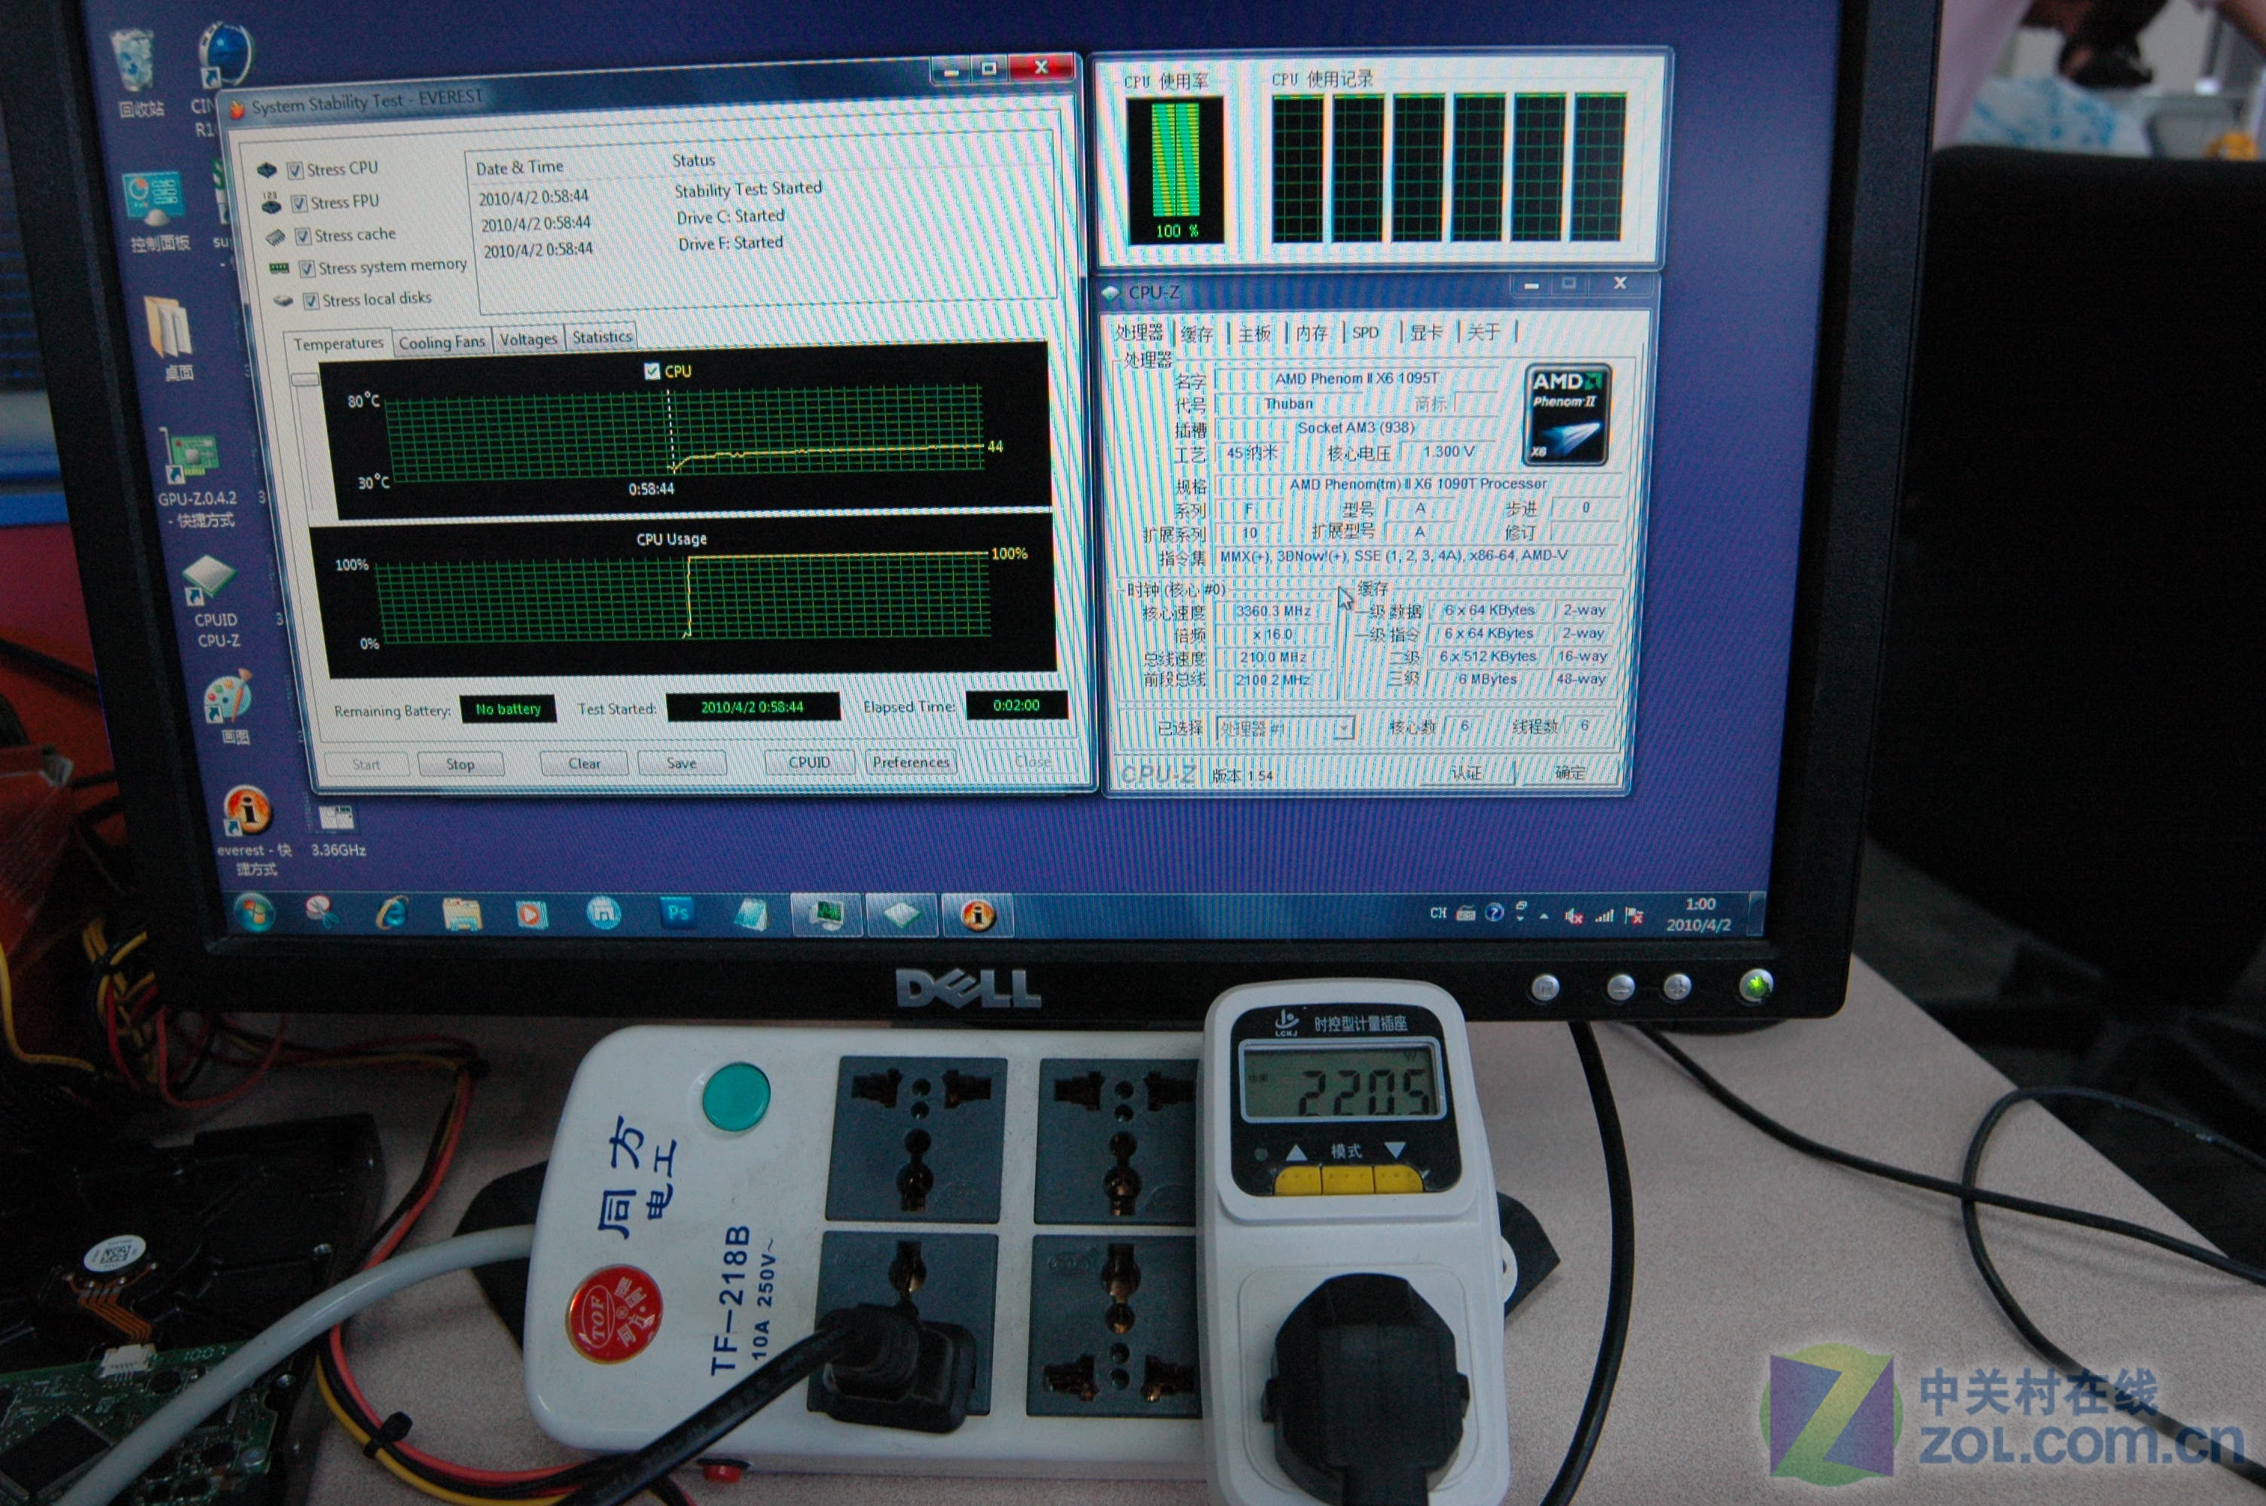The height and width of the screenshot is (1506, 2266).
Task: Open Windows Media Player taskbar icon
Action: tap(531, 913)
